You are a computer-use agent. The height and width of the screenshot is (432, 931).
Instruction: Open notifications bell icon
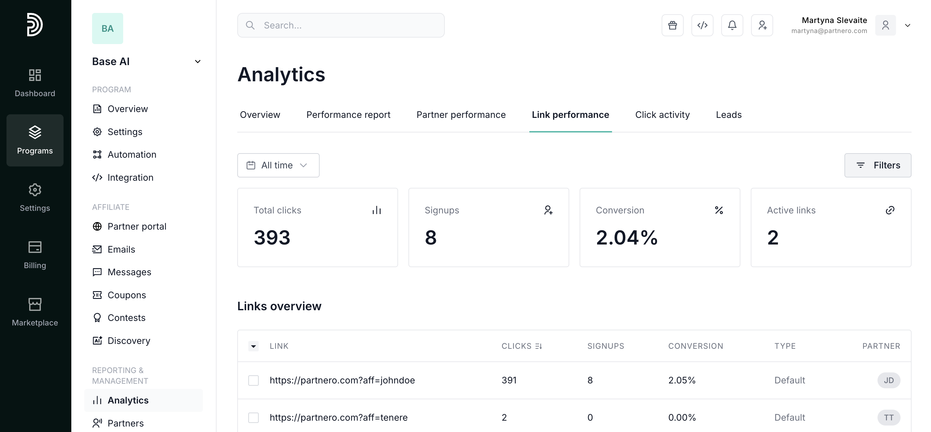tap(732, 25)
